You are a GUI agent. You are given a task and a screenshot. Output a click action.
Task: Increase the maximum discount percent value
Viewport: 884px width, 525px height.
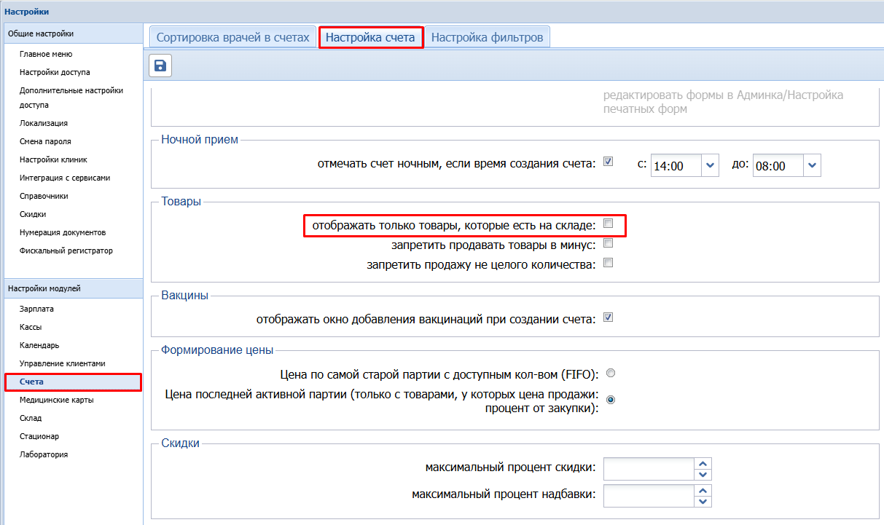pyautogui.click(x=703, y=464)
